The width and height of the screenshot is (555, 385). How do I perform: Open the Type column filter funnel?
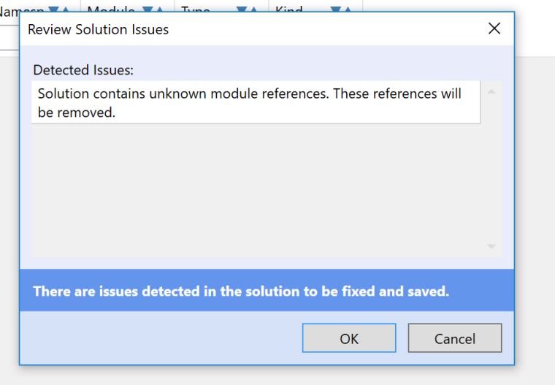pos(241,9)
